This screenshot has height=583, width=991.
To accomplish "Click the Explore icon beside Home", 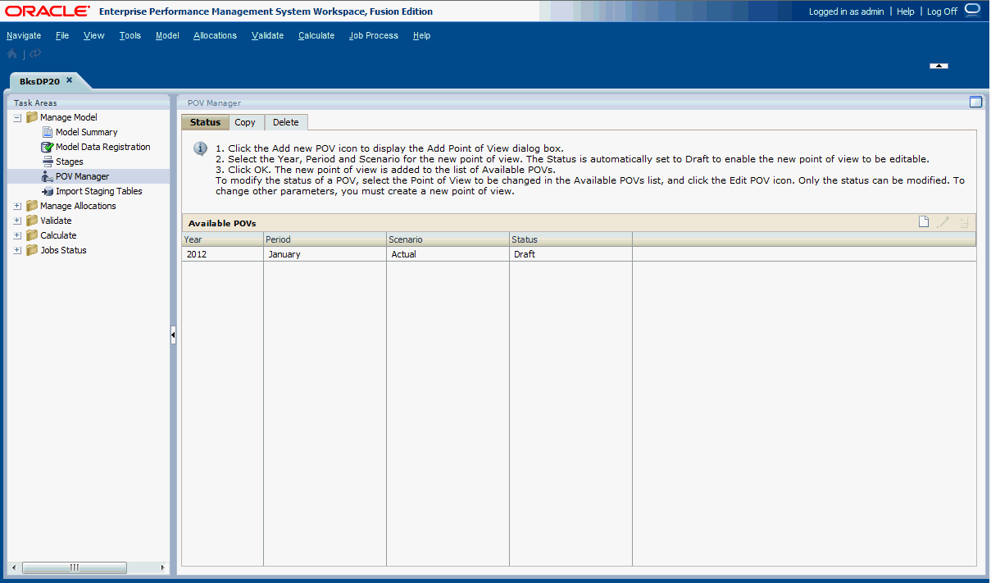I will click(x=35, y=54).
